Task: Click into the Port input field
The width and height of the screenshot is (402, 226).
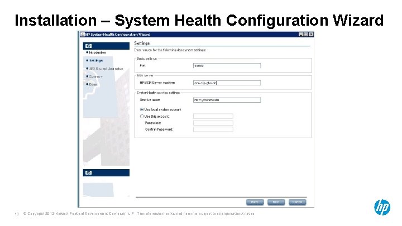Action: click(227, 66)
